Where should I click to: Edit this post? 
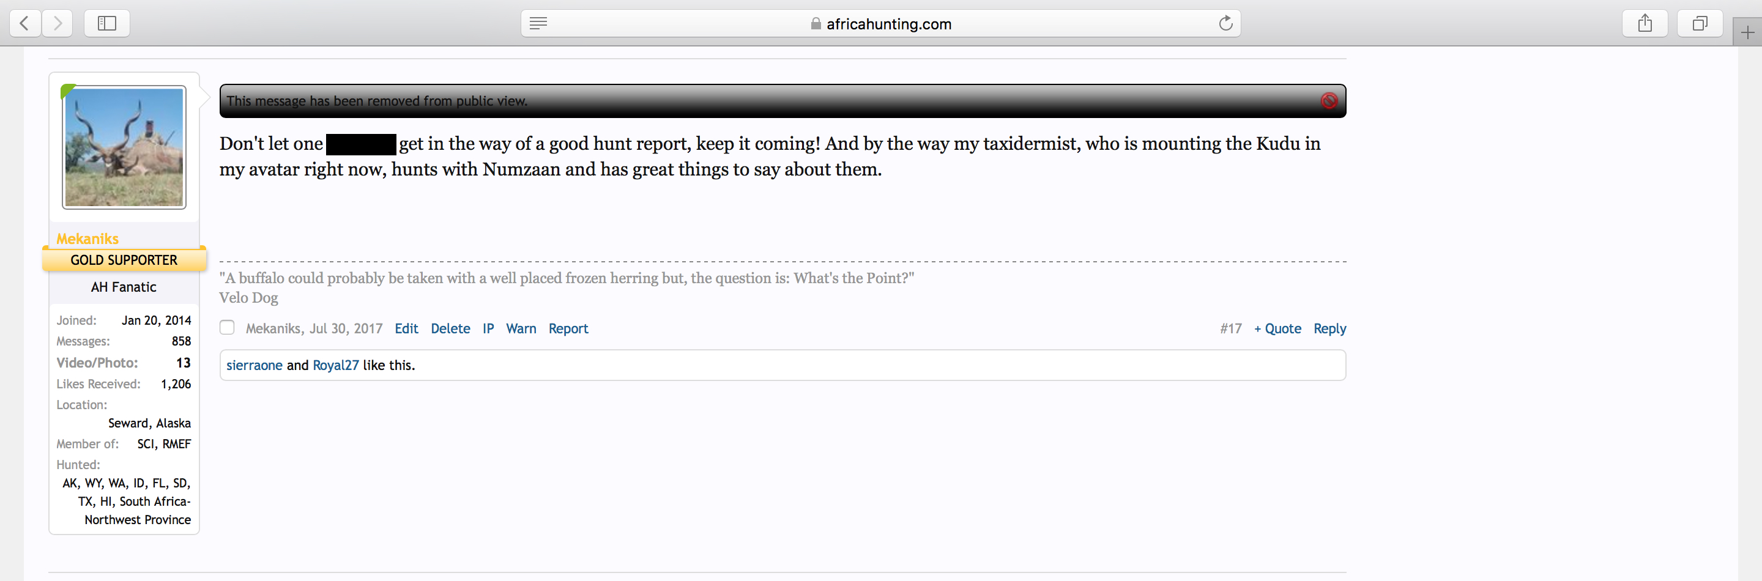(x=406, y=329)
